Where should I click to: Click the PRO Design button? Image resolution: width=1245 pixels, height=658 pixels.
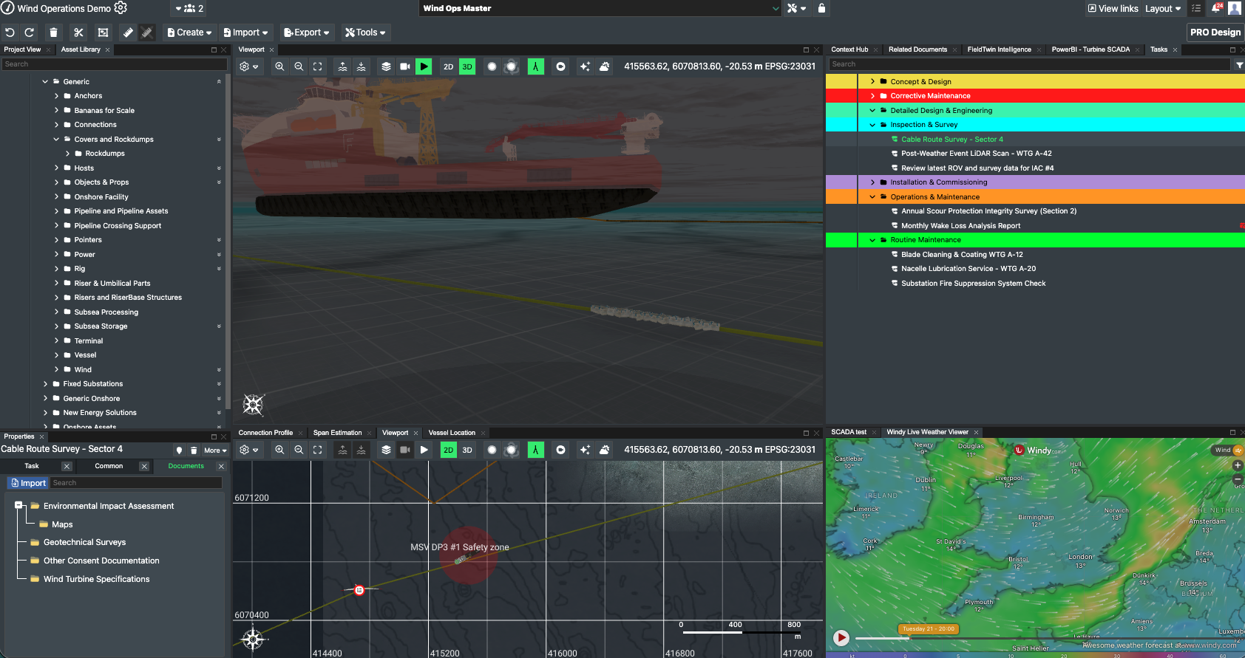point(1215,32)
